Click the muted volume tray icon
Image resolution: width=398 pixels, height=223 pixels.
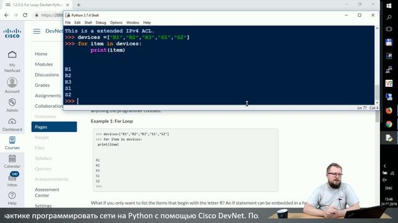pos(385,180)
